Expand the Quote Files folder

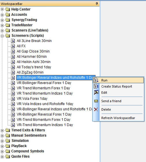coord(2,157)
